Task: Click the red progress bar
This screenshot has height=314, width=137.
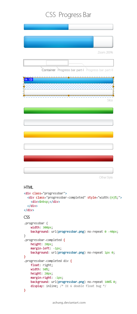Action: coord(68,158)
